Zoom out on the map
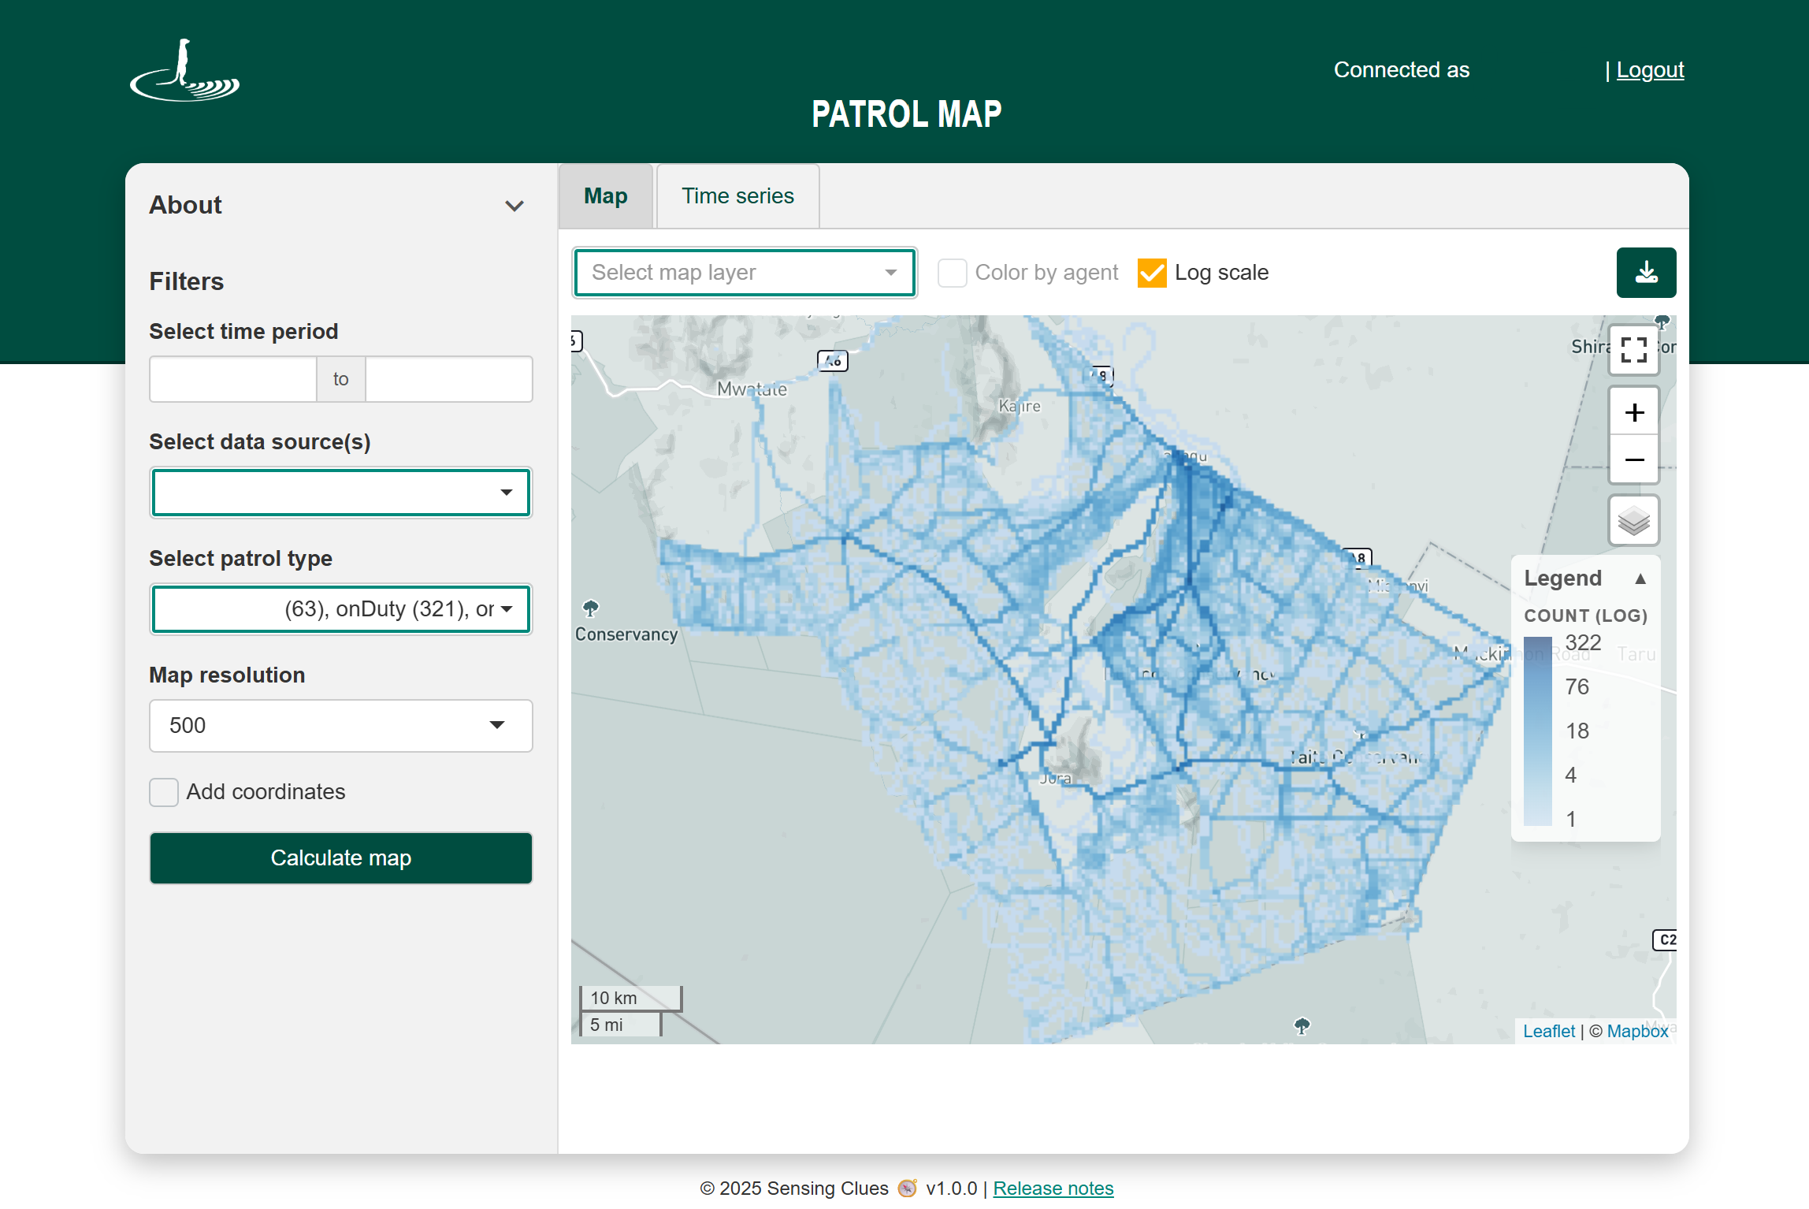This screenshot has width=1809, height=1209. coord(1634,459)
